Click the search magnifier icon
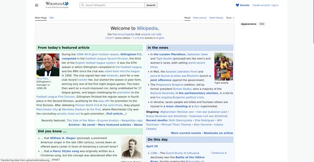314x162 pixels. point(82,5)
